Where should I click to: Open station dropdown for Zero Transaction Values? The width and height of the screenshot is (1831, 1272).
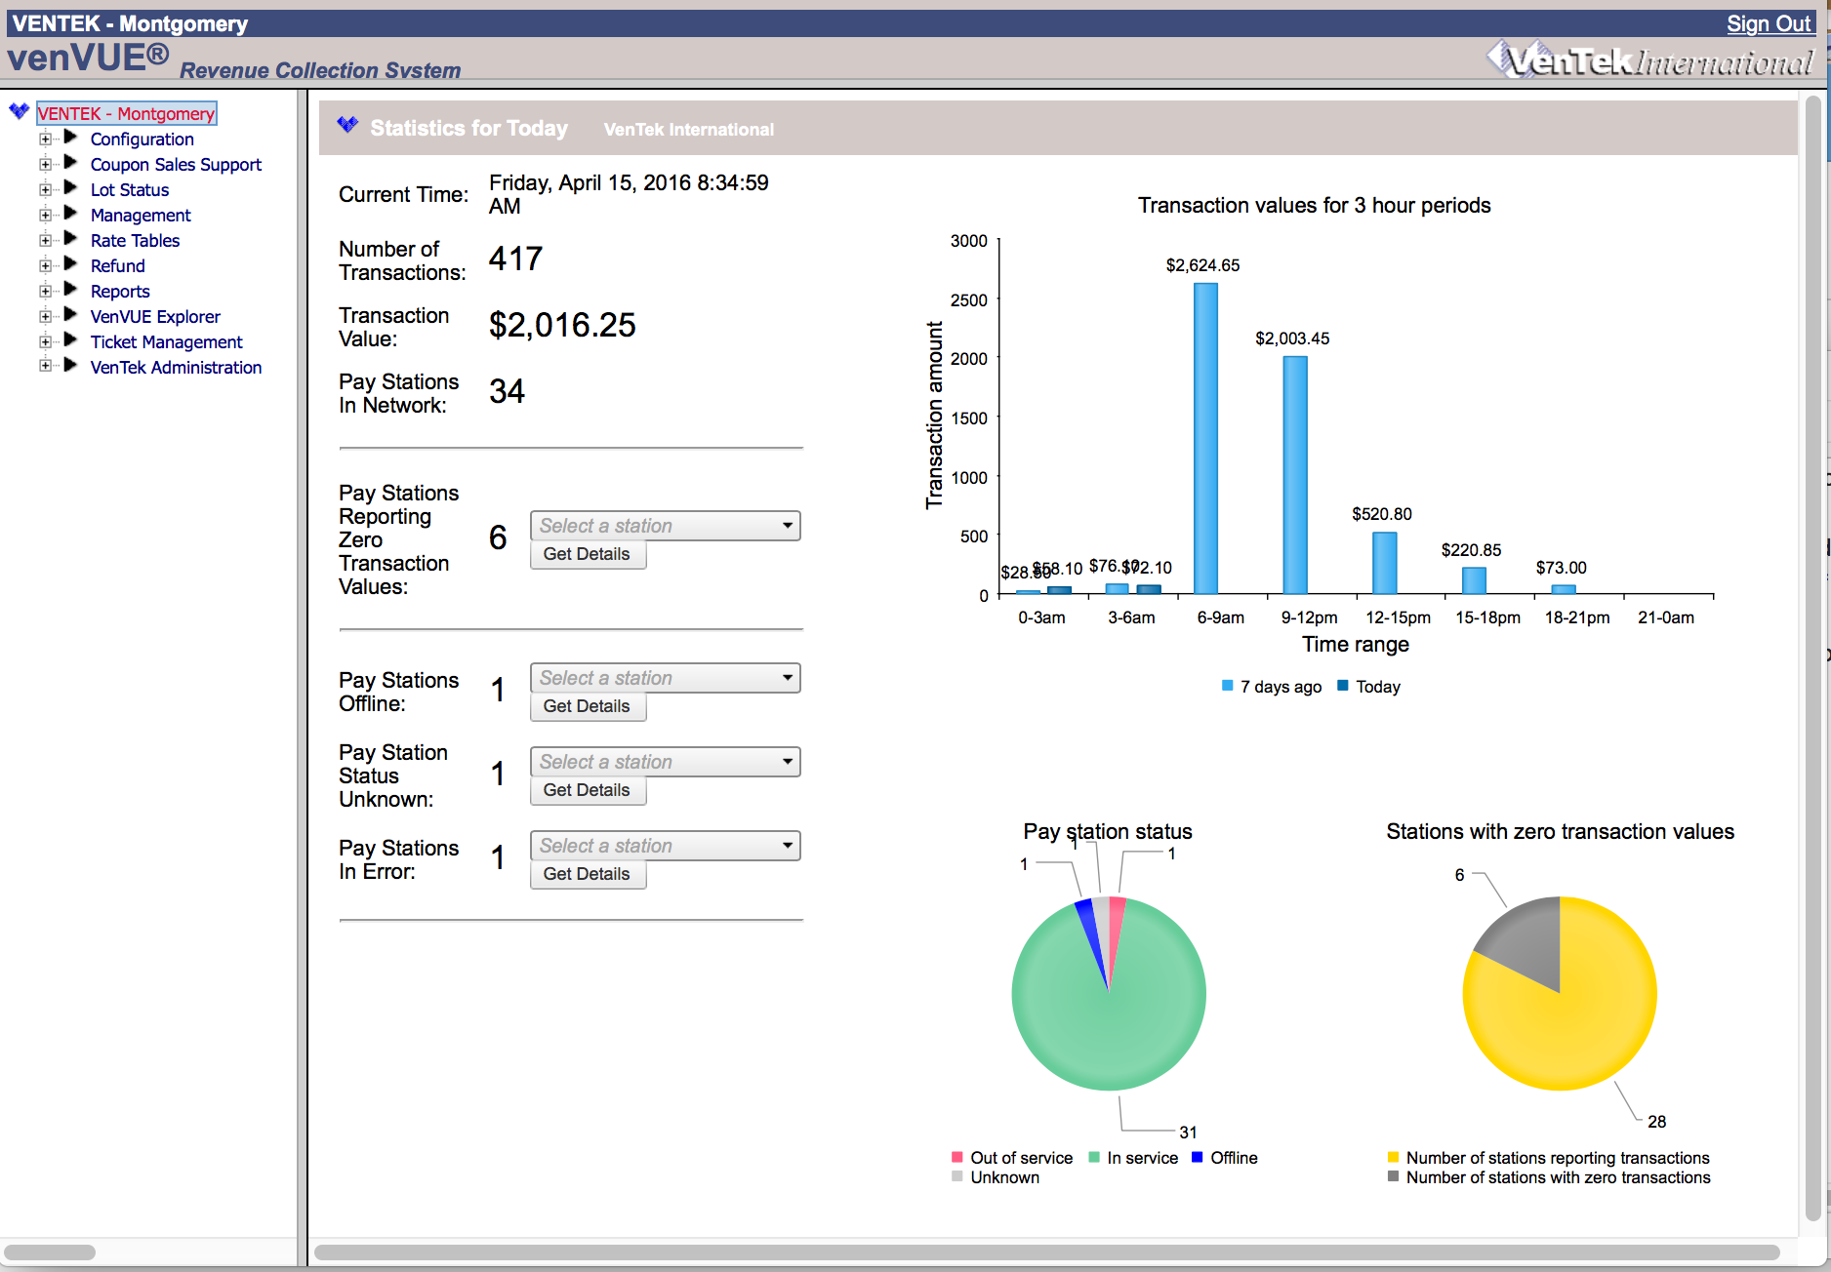pos(665,526)
